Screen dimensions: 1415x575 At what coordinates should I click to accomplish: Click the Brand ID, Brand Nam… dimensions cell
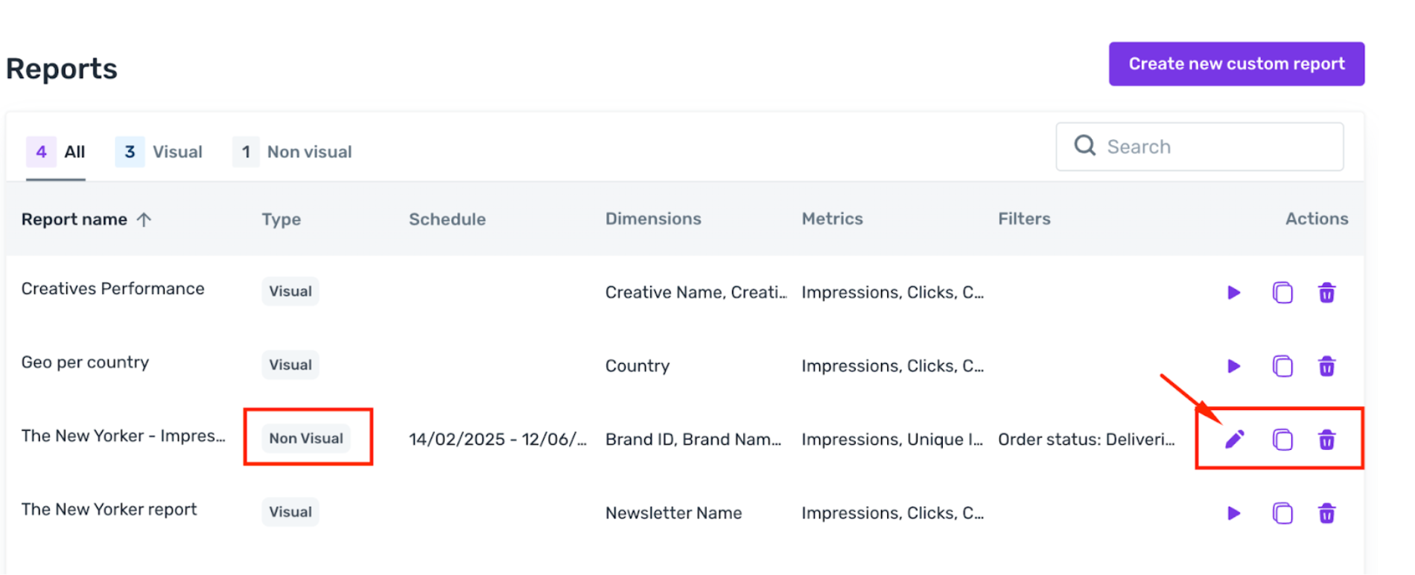click(x=693, y=440)
